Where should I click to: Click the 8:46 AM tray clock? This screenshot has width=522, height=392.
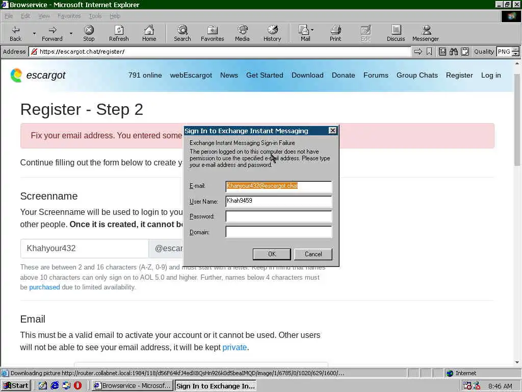(x=501, y=386)
